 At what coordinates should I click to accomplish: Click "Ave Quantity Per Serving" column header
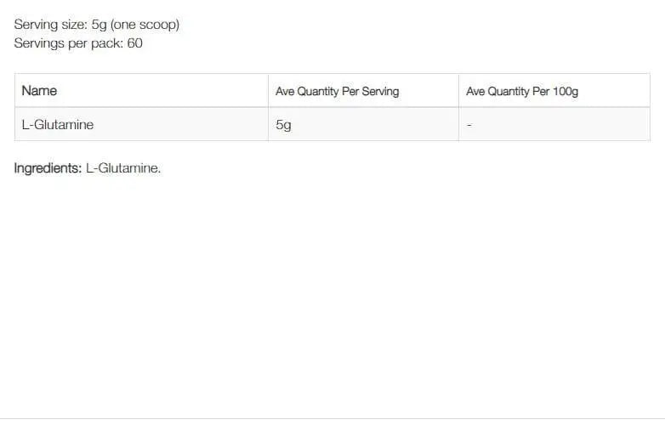click(337, 91)
